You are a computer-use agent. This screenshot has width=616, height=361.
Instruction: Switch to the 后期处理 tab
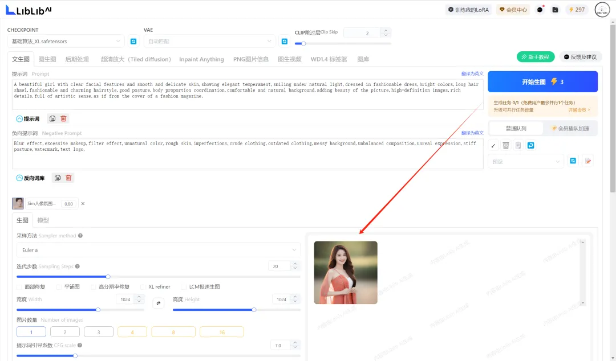(77, 59)
